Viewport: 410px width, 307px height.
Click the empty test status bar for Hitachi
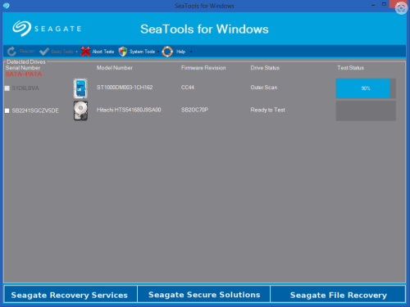(366, 111)
